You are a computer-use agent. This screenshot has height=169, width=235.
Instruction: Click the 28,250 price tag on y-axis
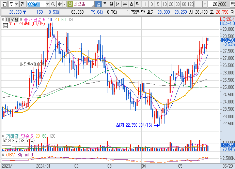[228, 40]
